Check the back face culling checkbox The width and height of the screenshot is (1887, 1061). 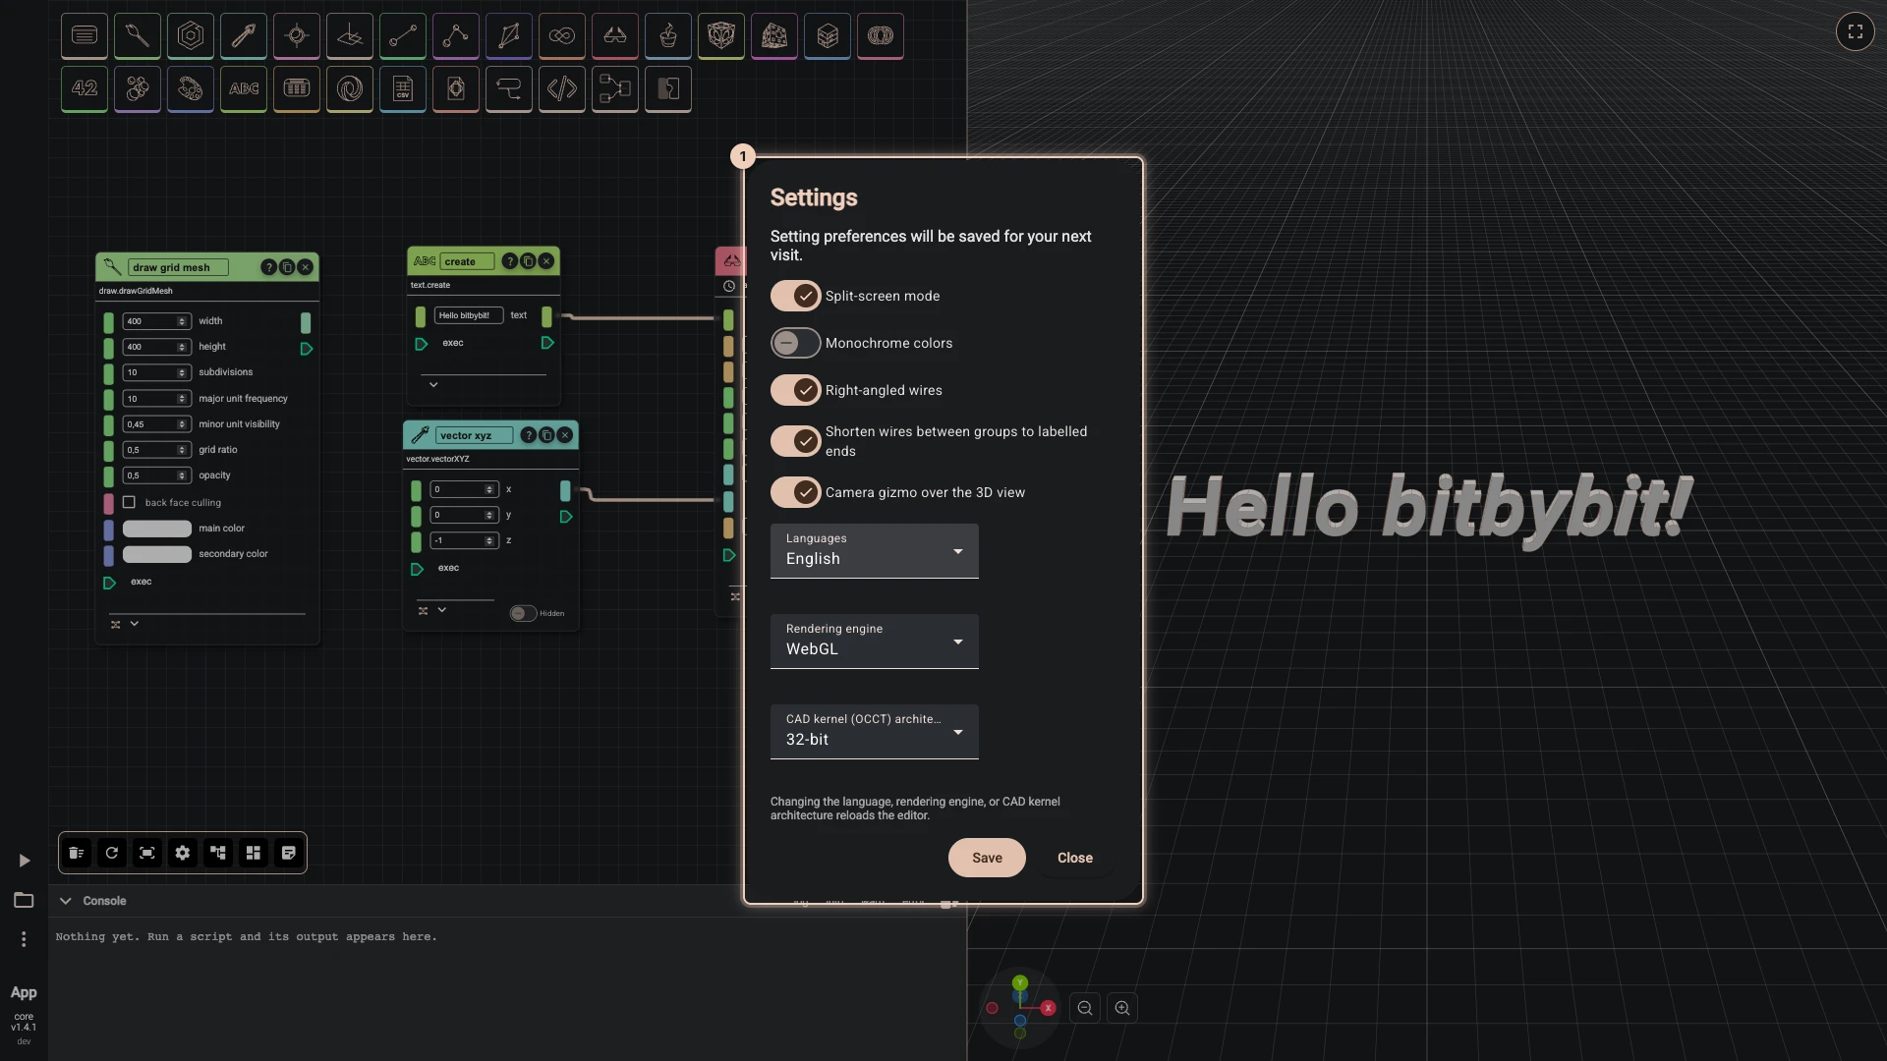point(129,502)
